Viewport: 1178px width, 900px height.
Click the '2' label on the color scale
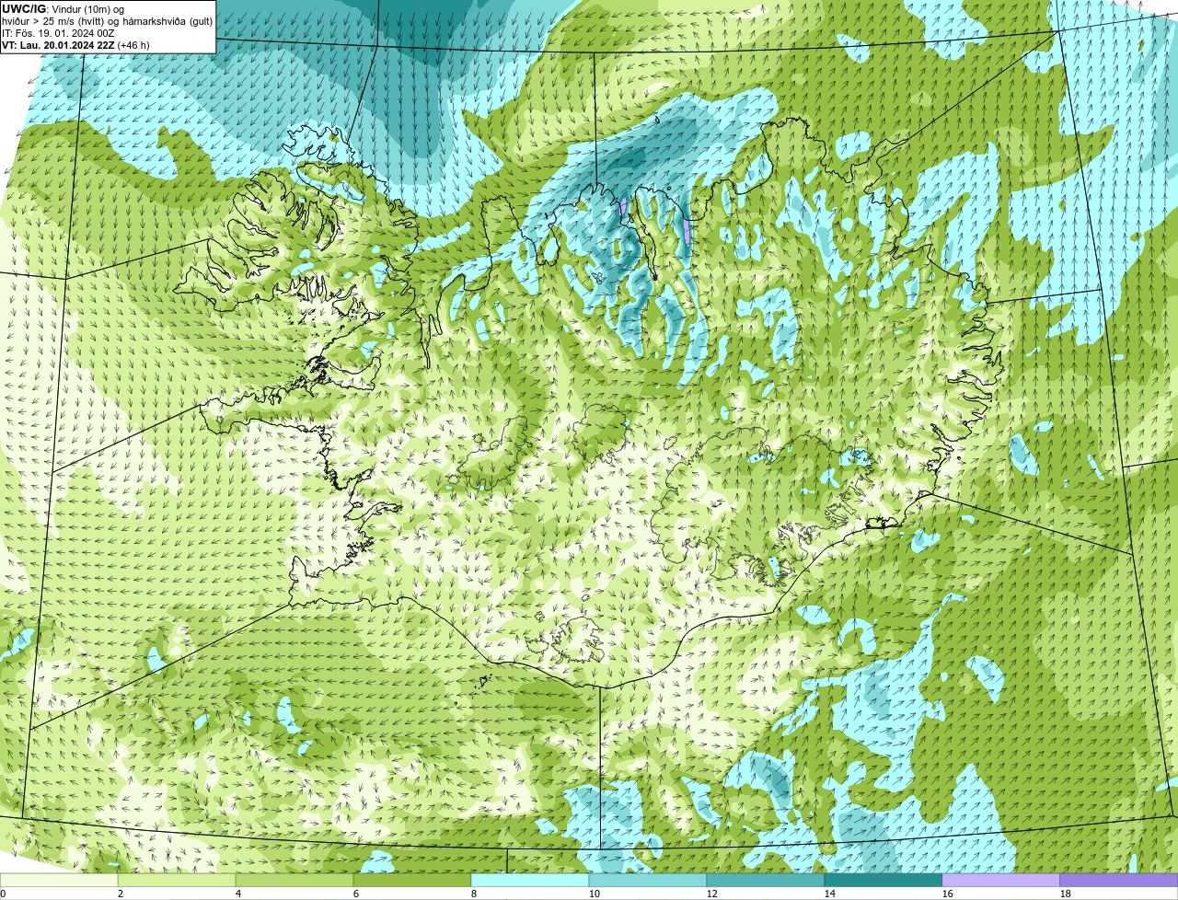tap(121, 894)
